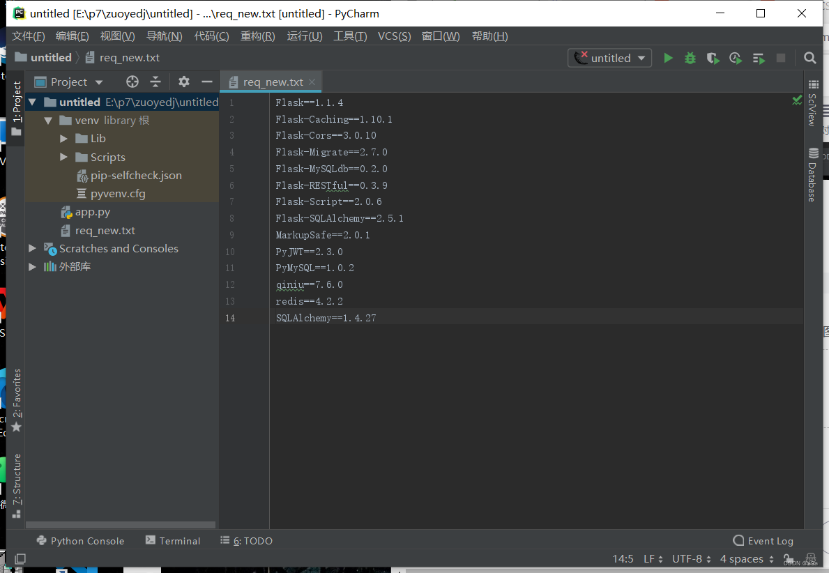Open the Structure tool window

tap(17, 486)
